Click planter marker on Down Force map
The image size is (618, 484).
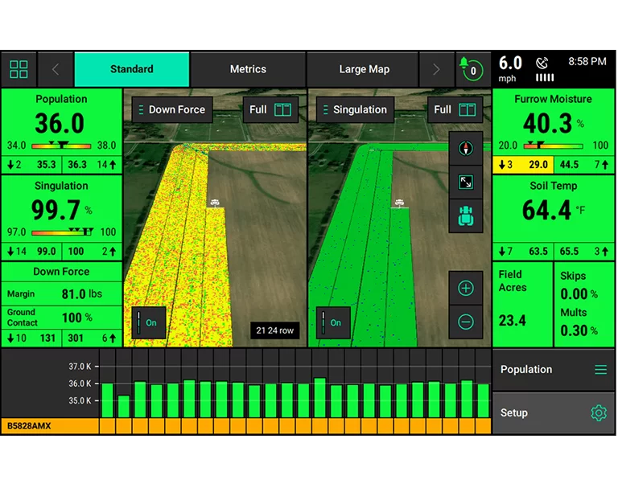coord(215,203)
